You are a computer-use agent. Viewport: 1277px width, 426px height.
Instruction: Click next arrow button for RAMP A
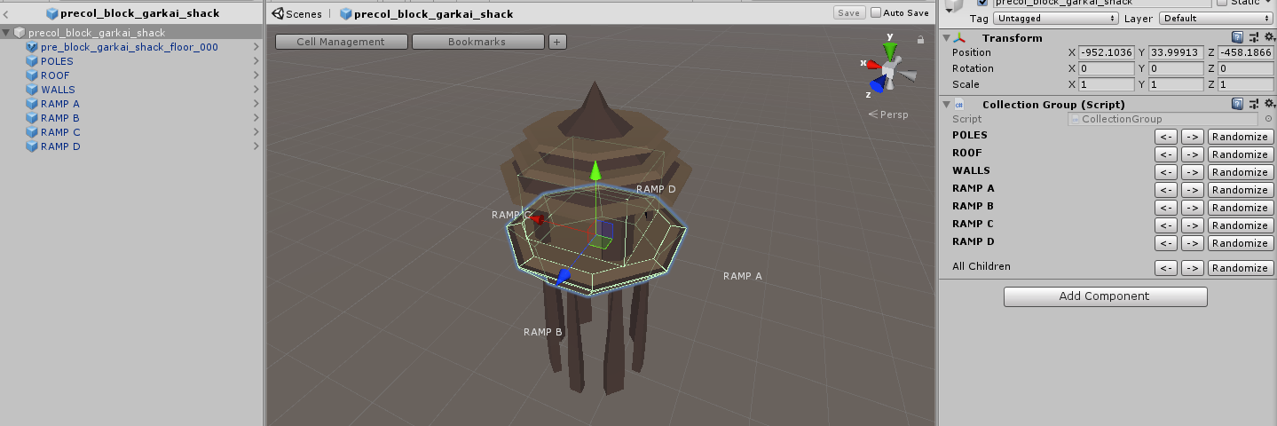coord(1193,190)
